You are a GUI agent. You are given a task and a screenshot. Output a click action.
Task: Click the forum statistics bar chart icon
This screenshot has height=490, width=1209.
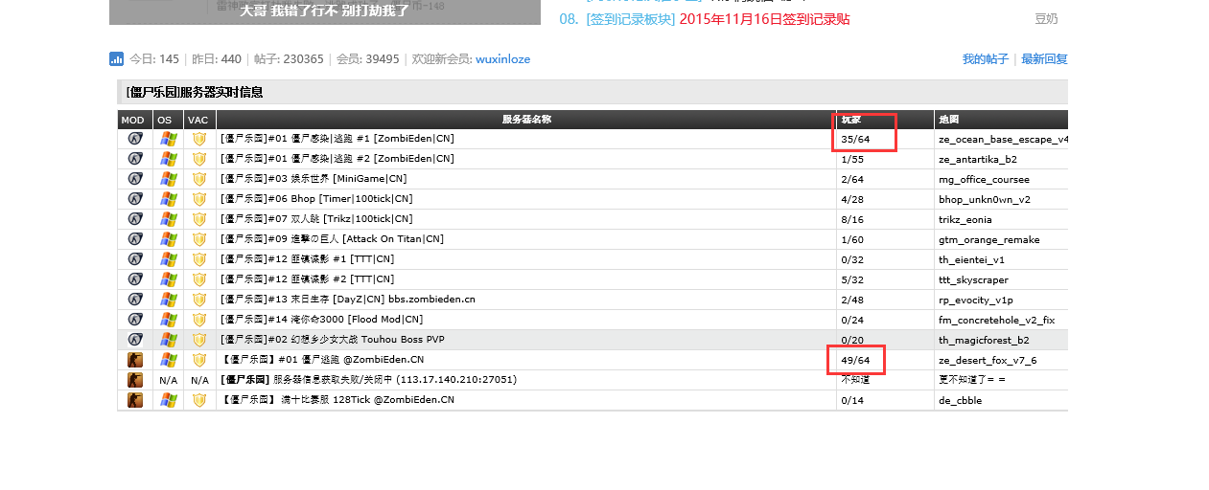116,59
